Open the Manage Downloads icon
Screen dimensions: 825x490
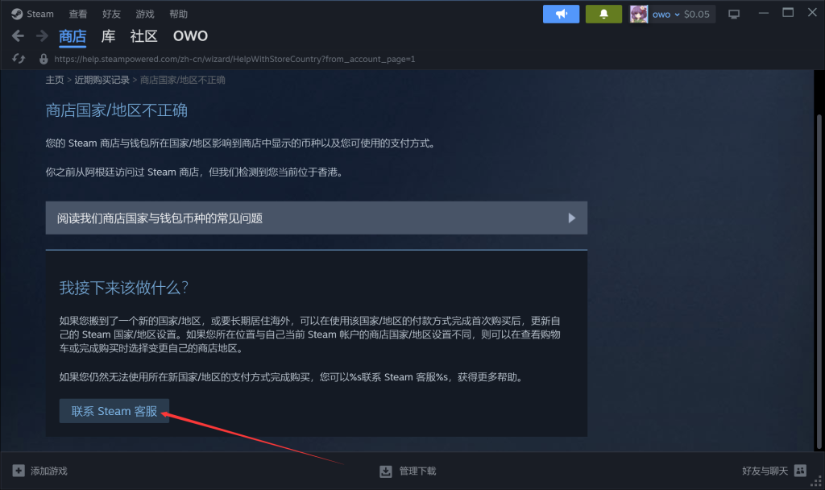(x=386, y=471)
